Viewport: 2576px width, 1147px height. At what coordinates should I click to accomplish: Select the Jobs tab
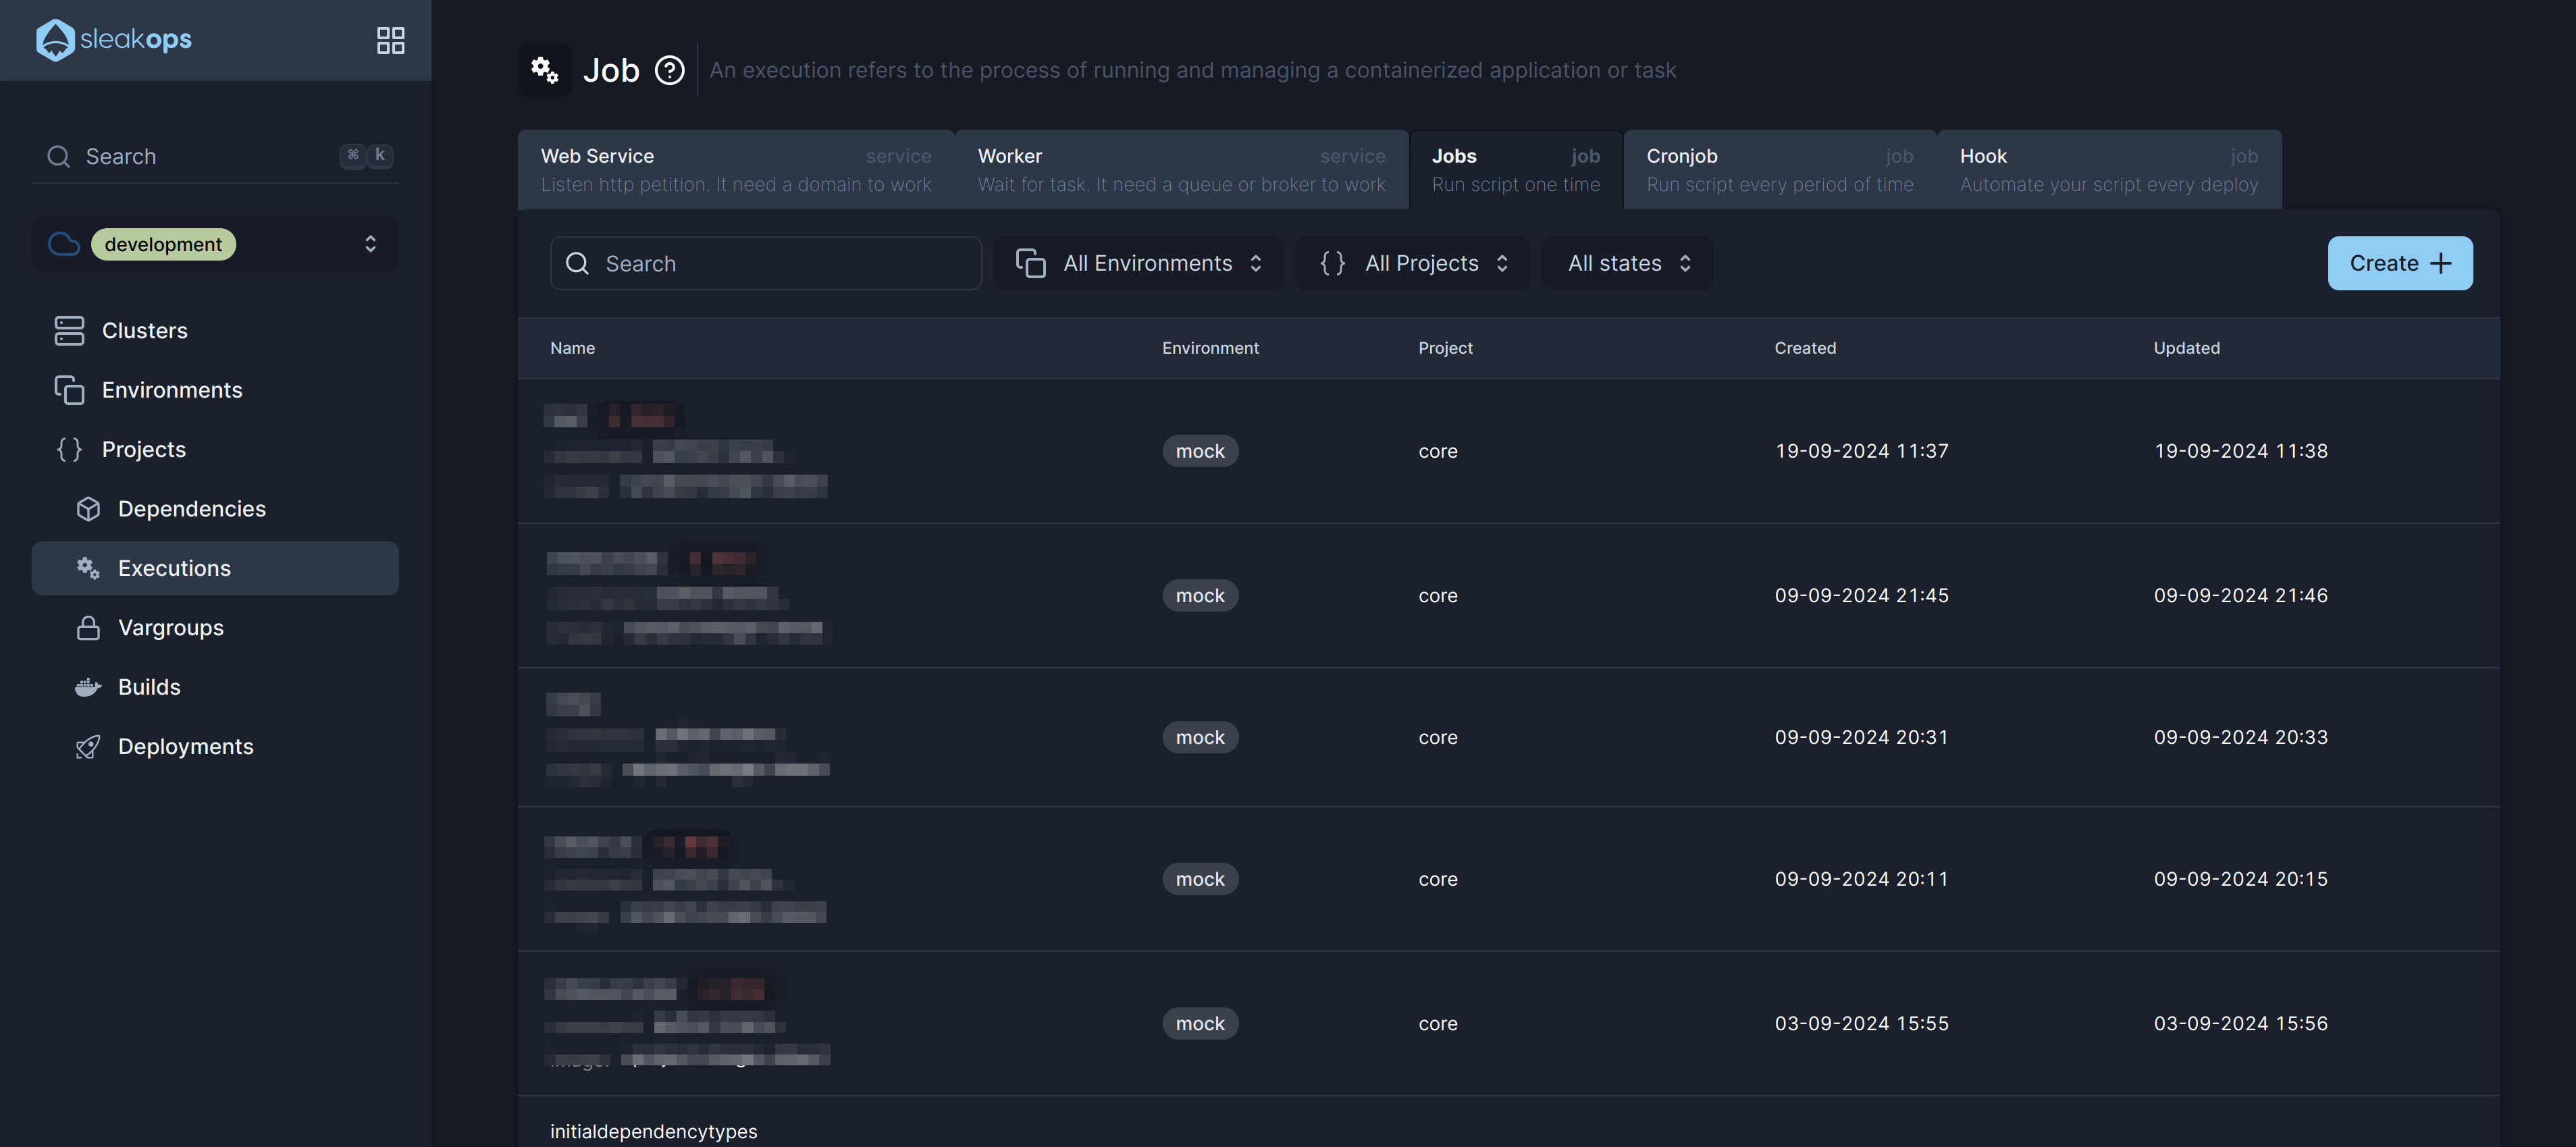tap(1516, 169)
